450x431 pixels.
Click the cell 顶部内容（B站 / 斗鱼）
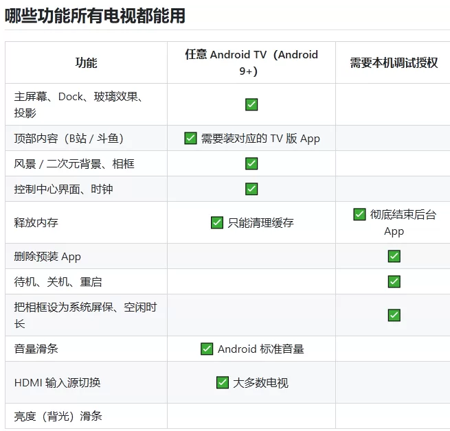[x=86, y=138]
